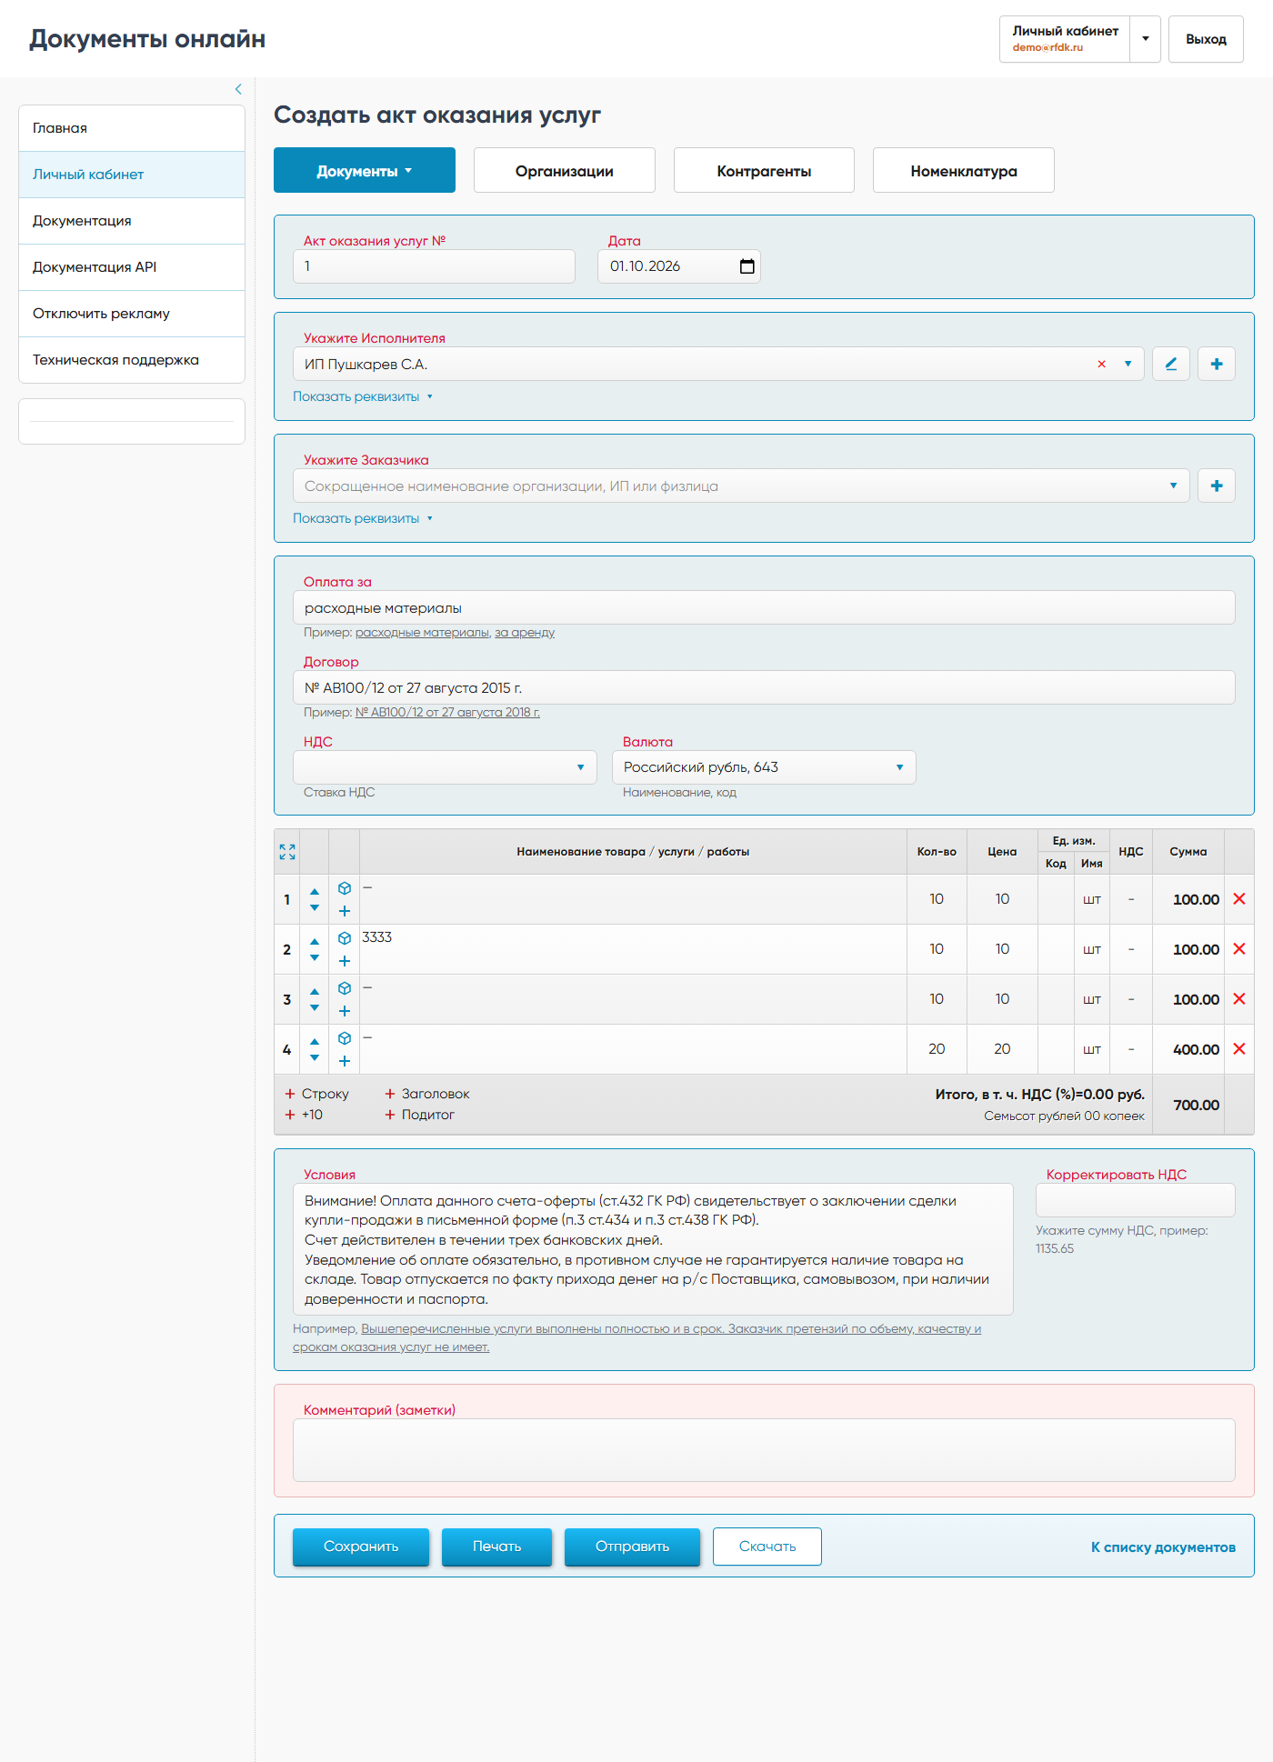Open the Валюта currency dropdown
This screenshot has height=1762, width=1273.
coord(764,767)
